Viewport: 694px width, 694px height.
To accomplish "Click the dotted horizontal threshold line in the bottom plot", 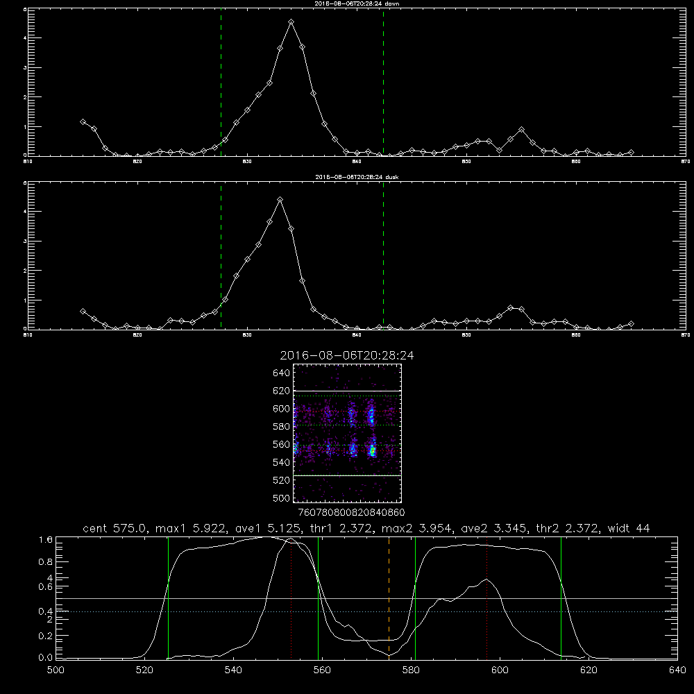I will point(367,611).
